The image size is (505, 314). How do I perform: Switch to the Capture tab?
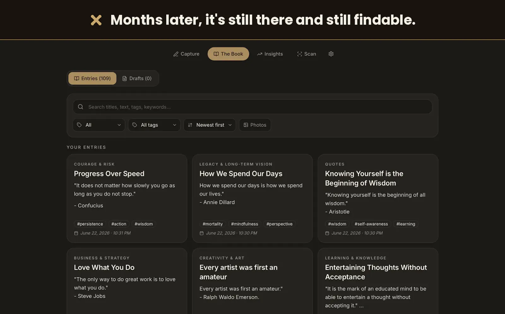[x=186, y=54]
